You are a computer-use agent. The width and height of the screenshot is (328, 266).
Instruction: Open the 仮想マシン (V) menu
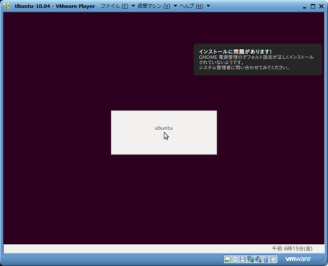[x=157, y=6]
